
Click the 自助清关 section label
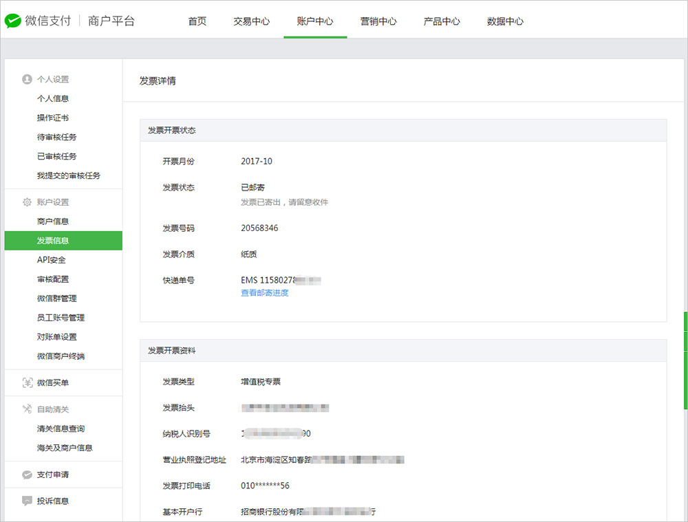pyautogui.click(x=53, y=409)
